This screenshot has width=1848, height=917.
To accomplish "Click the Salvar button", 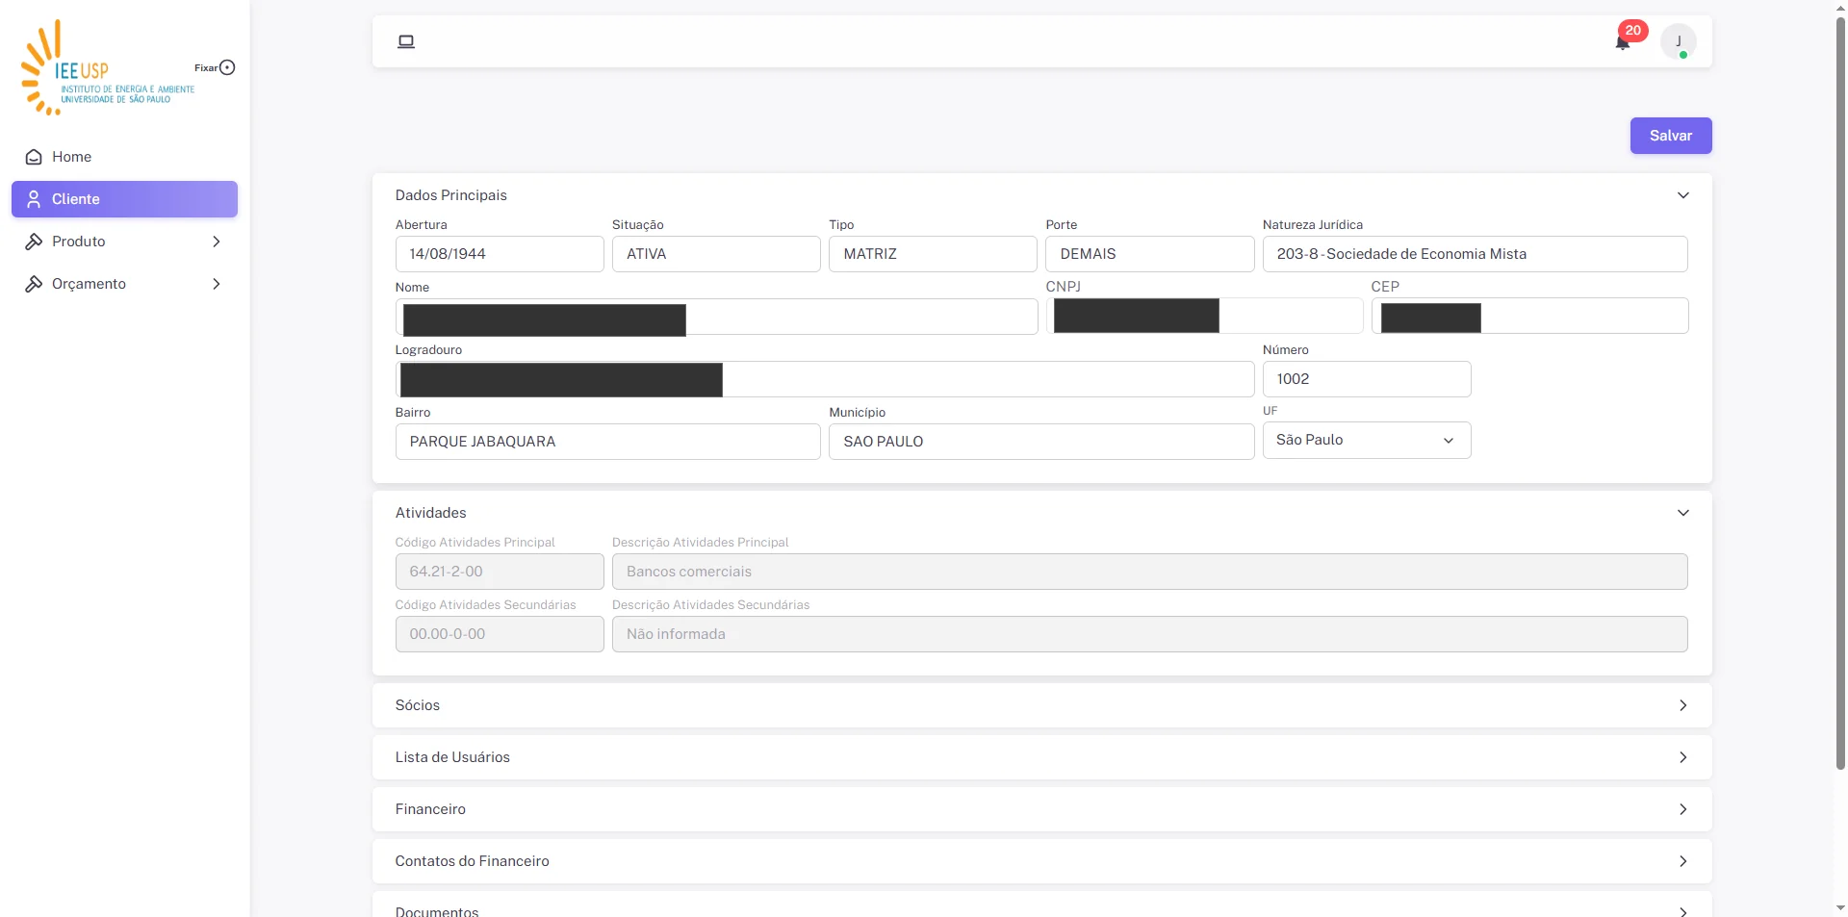I will click(x=1670, y=136).
